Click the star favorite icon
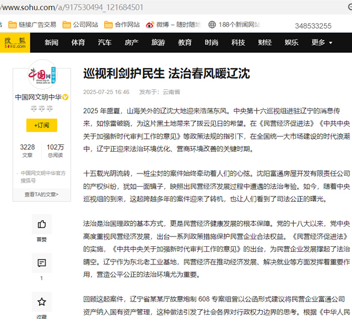This screenshot has width=352, height=319. 42,301
